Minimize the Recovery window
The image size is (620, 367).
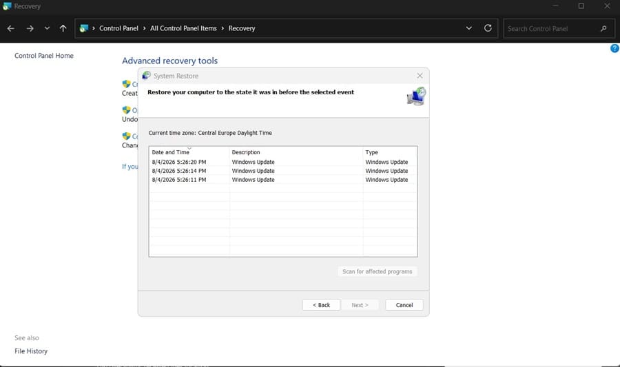[x=555, y=6]
